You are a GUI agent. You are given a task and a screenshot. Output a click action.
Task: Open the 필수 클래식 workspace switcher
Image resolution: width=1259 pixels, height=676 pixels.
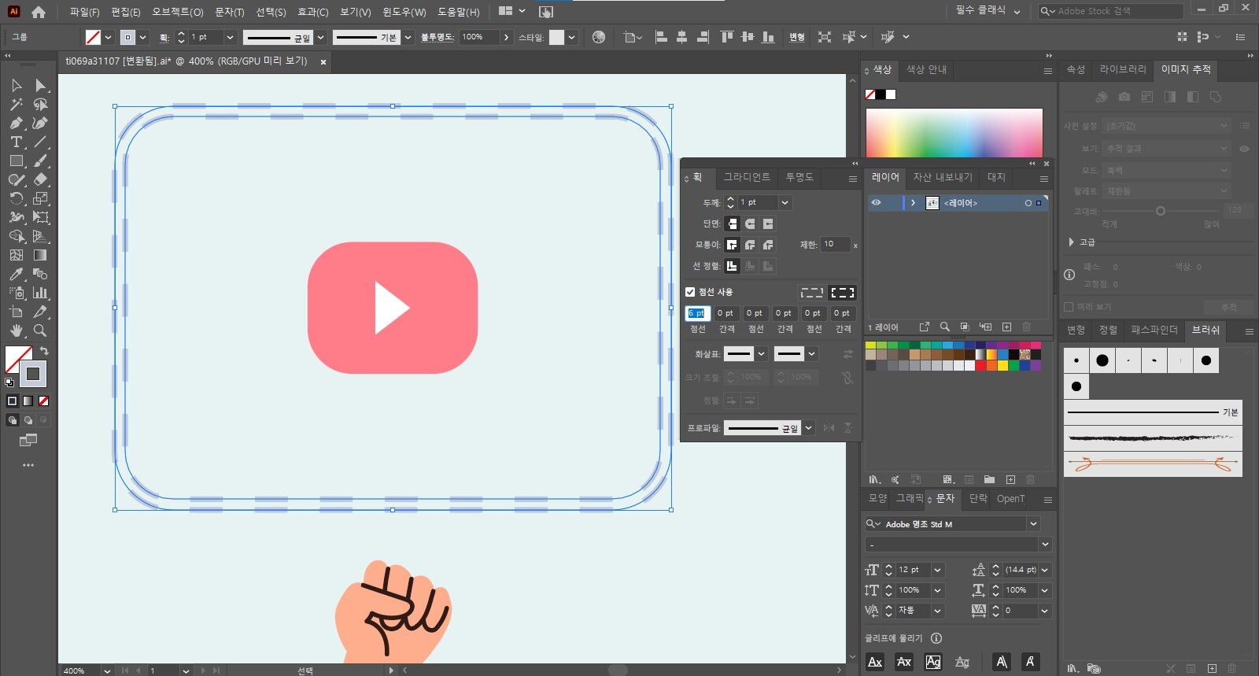[988, 11]
